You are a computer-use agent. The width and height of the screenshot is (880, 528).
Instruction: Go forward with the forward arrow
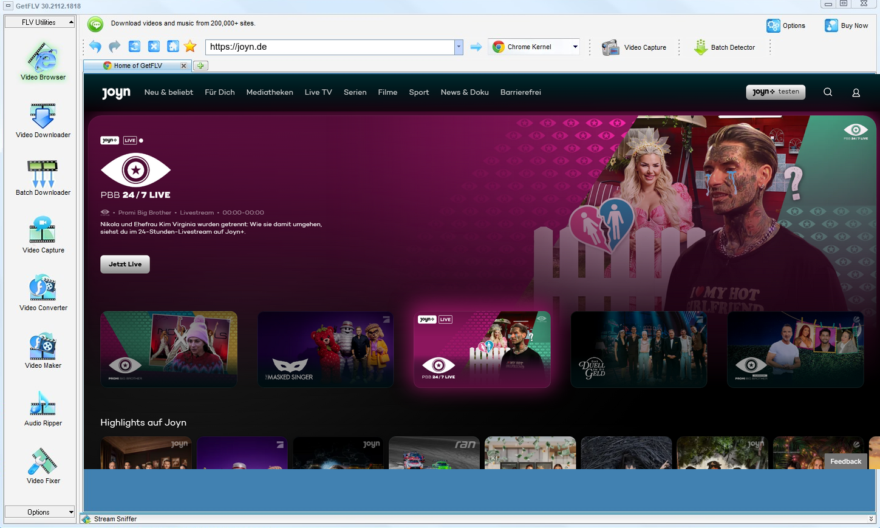[115, 47]
